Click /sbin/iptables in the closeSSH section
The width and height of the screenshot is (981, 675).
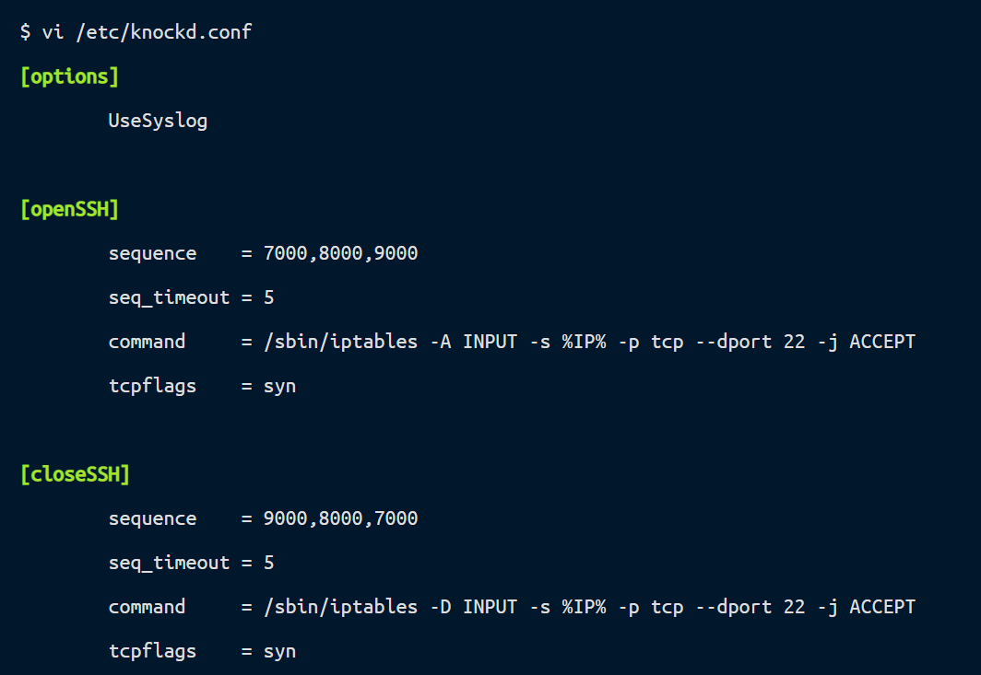tap(340, 607)
